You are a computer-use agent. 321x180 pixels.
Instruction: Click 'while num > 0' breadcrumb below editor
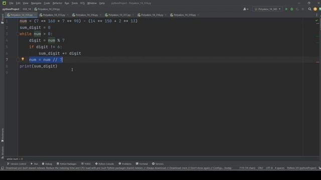click(15, 159)
